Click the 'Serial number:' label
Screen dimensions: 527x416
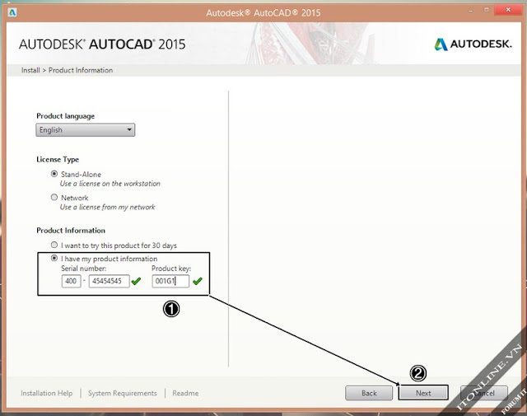84,269
